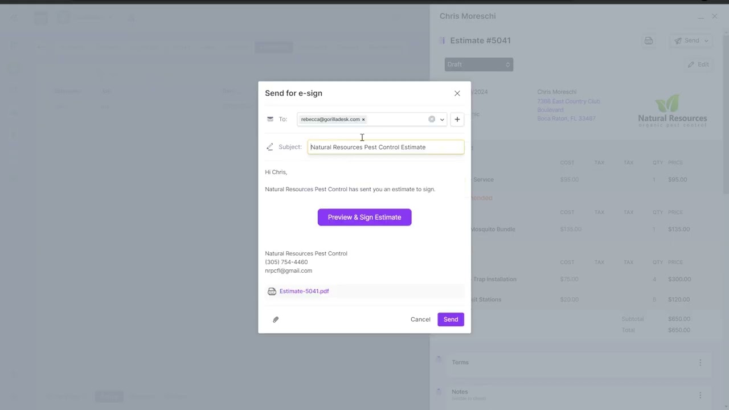Screen dimensions: 729x410
Task: Add a recipient with plus button
Action: point(457,119)
